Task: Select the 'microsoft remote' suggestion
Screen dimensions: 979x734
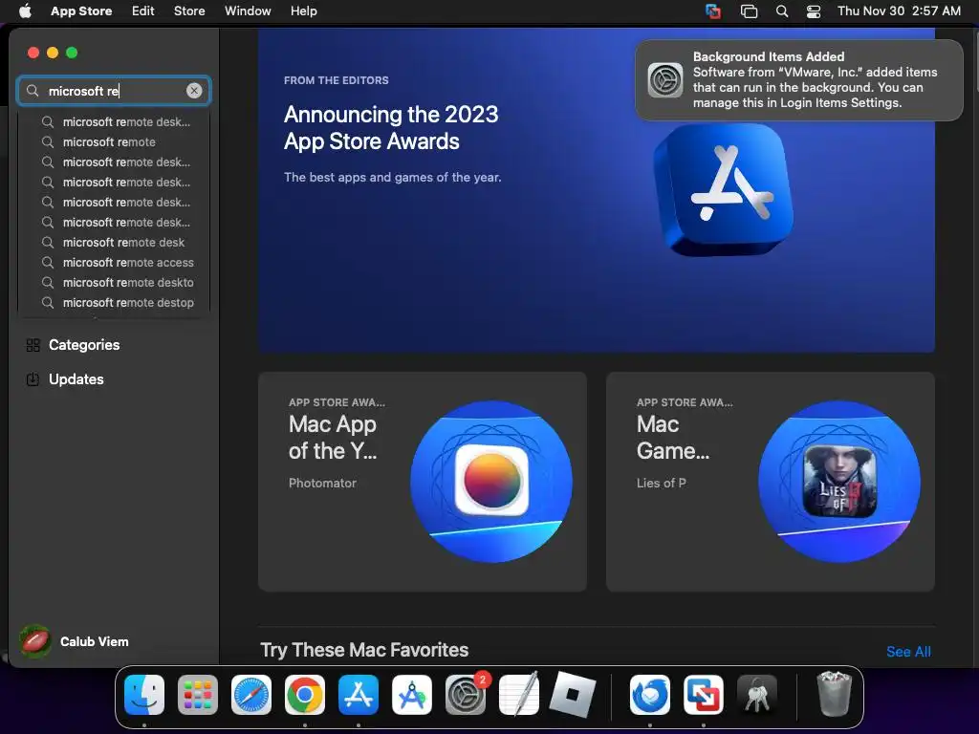Action: pos(109,141)
